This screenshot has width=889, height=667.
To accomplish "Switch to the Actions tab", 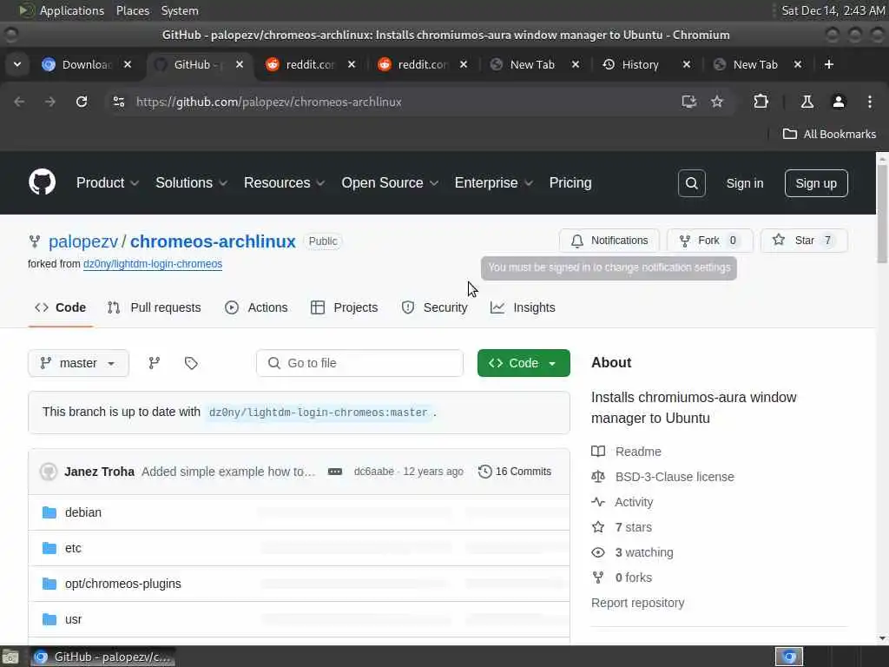I will click(256, 307).
